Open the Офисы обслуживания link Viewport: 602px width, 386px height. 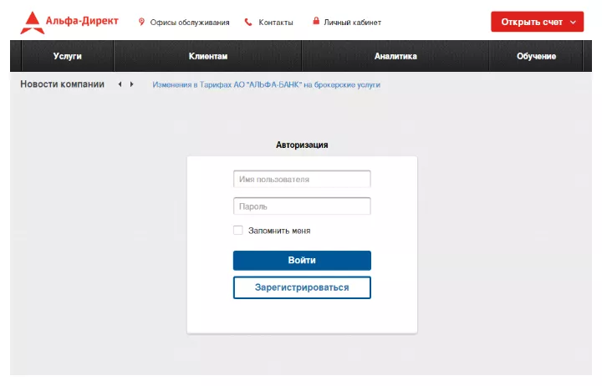190,23
